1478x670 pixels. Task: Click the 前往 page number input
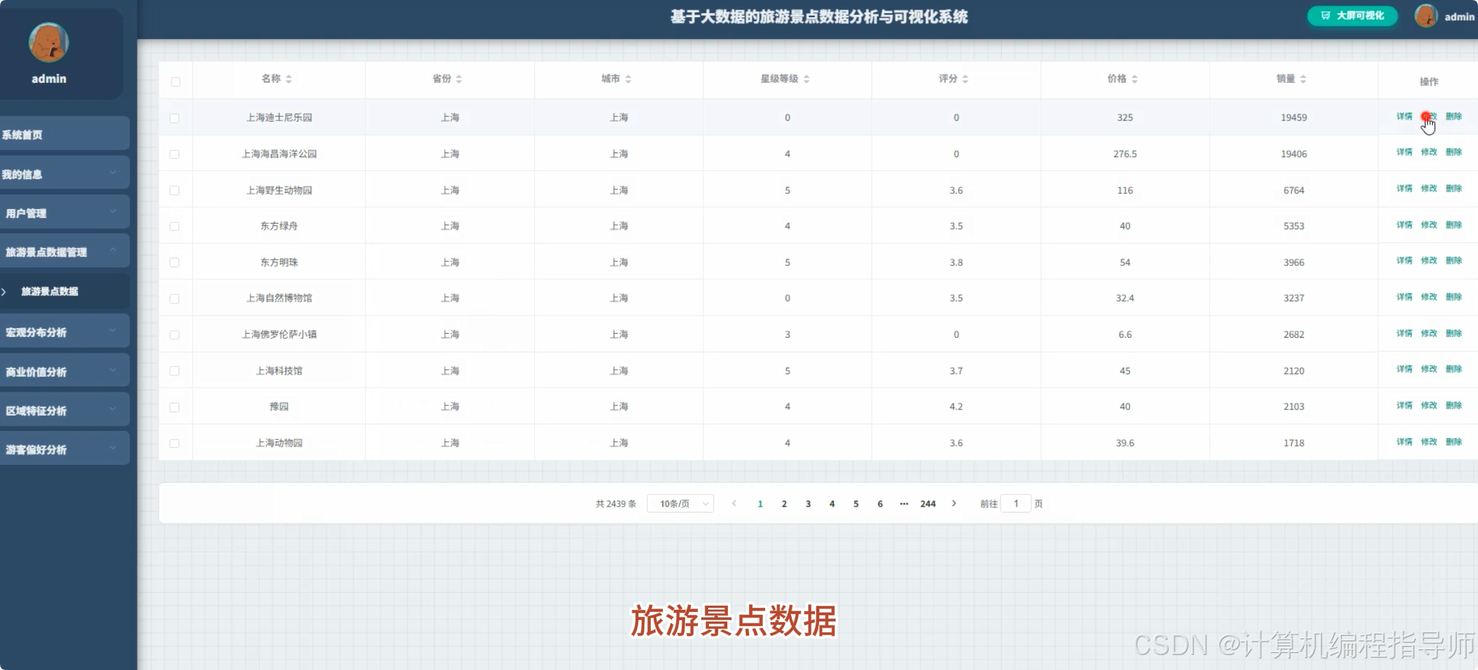(x=1017, y=503)
